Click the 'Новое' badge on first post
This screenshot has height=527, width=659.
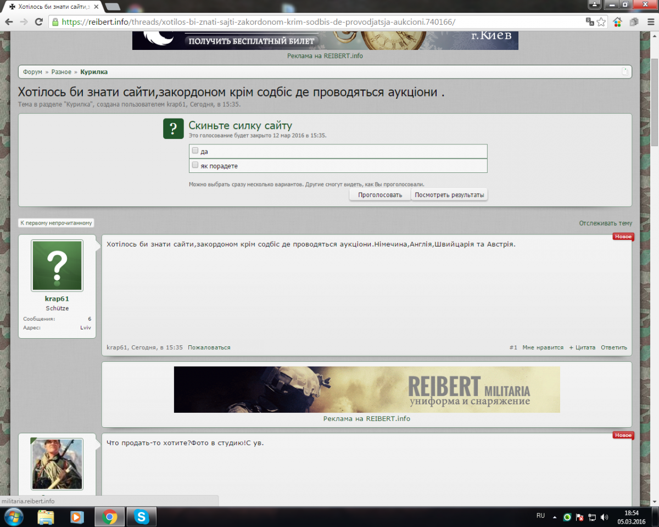623,237
